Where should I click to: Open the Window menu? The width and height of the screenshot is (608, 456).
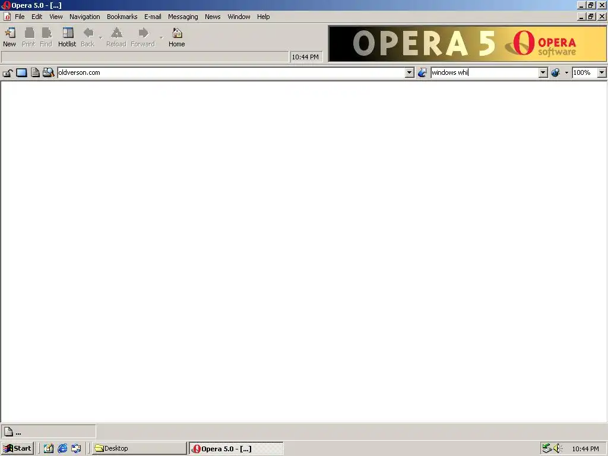(239, 17)
